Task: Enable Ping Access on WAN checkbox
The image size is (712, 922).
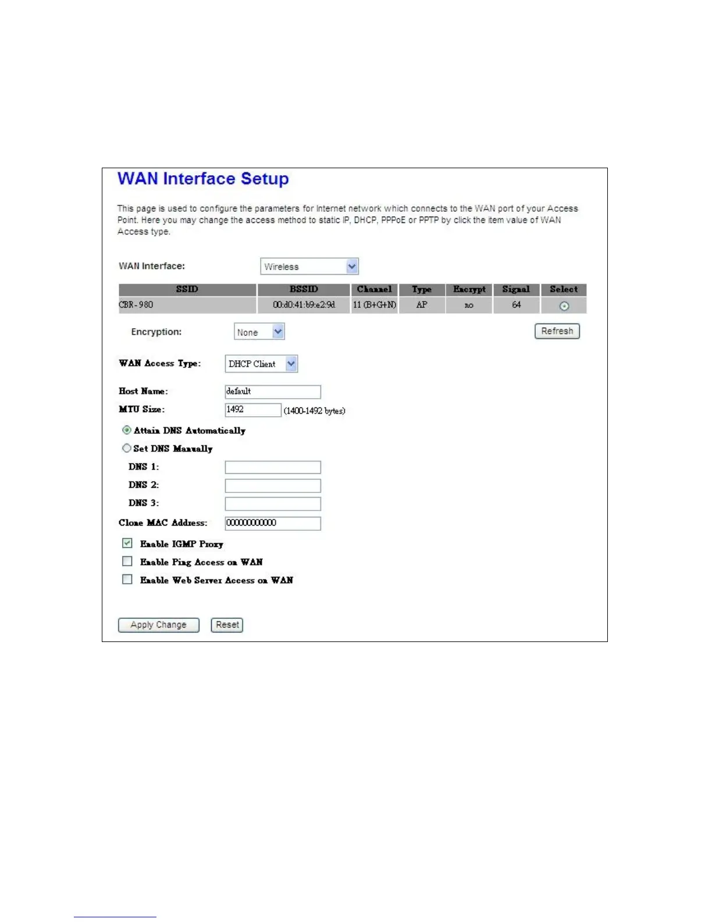Action: (x=127, y=561)
